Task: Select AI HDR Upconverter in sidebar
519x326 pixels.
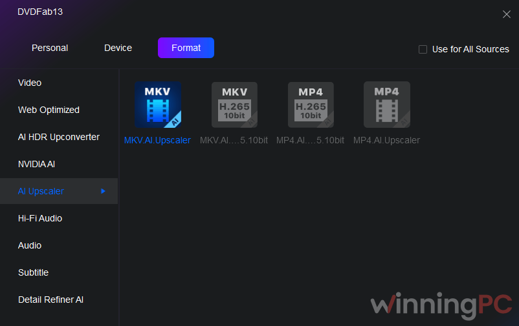Action: pos(59,137)
